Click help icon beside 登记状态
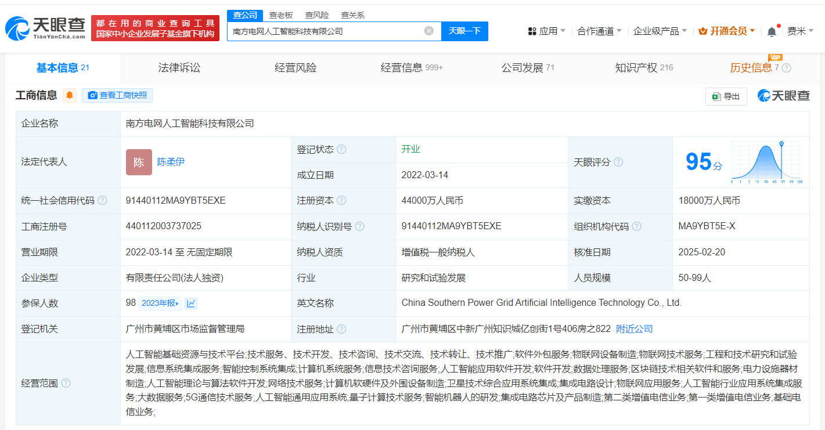Viewport: 825px width, 430px height. [341, 150]
